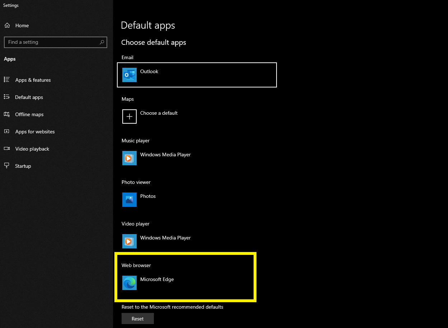The height and width of the screenshot is (328, 448).
Task: Click the search magnifier icon
Action: (x=102, y=42)
